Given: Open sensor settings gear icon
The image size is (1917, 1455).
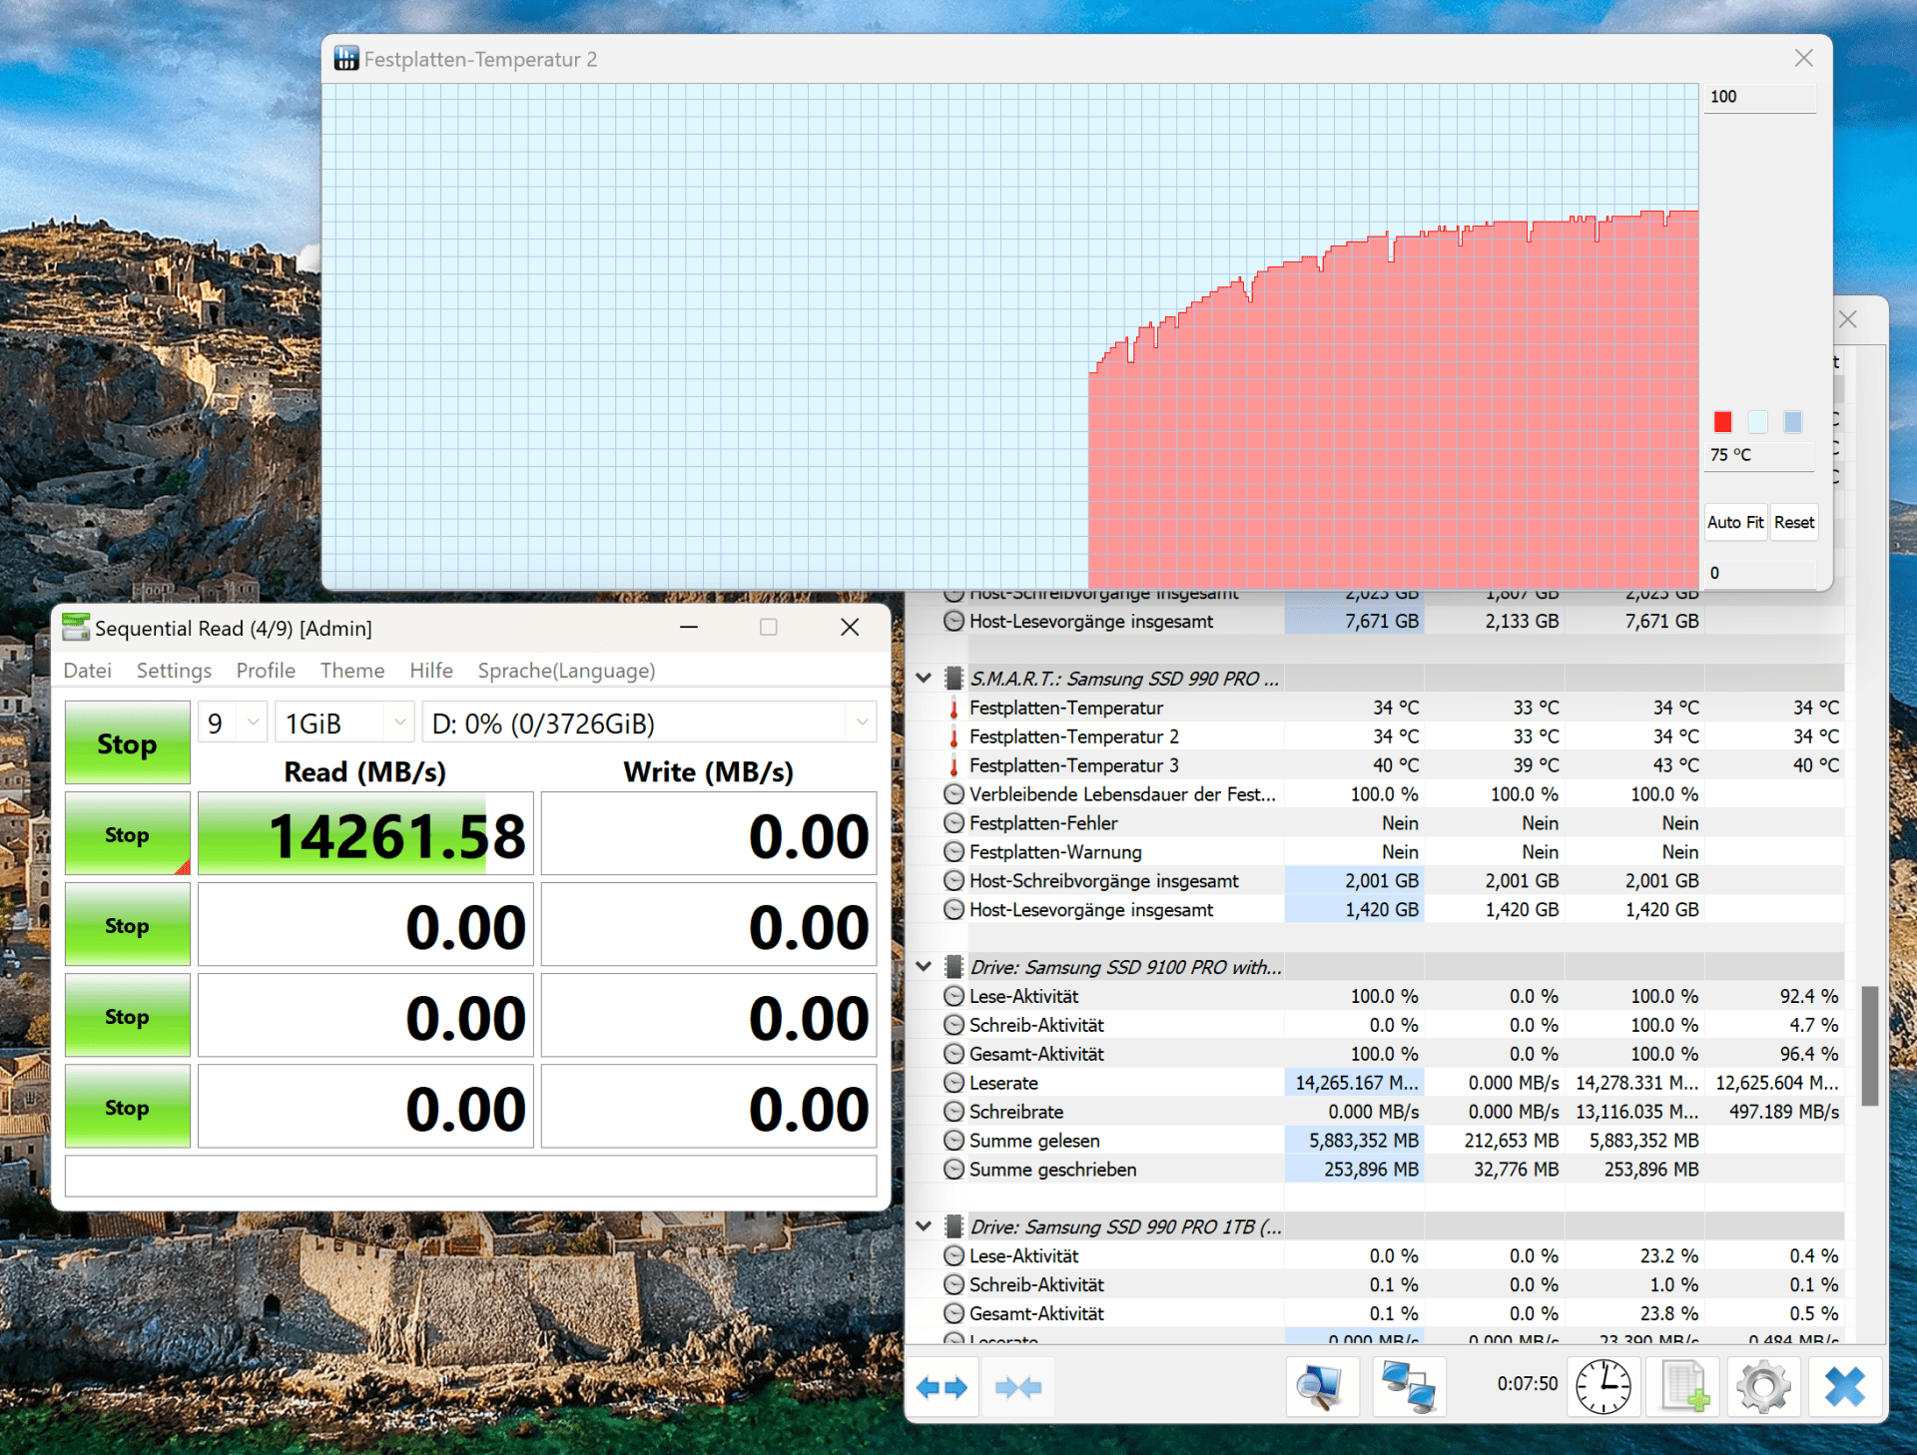Looking at the screenshot, I should click(1763, 1387).
